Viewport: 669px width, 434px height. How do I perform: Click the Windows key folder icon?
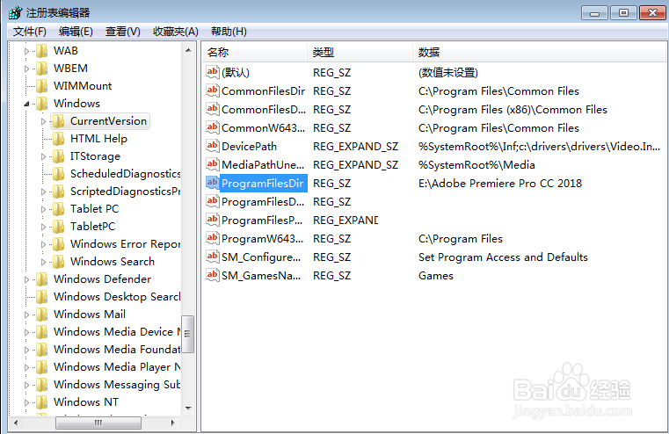pyautogui.click(x=42, y=103)
